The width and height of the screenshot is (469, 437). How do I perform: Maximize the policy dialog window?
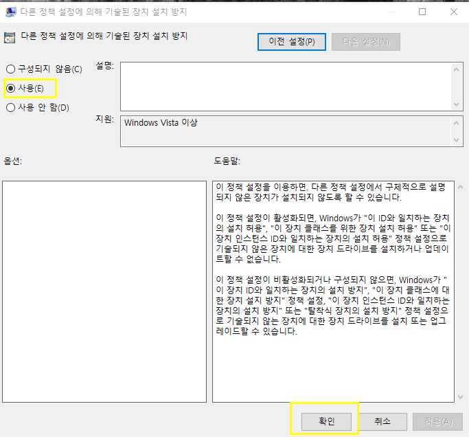422,12
